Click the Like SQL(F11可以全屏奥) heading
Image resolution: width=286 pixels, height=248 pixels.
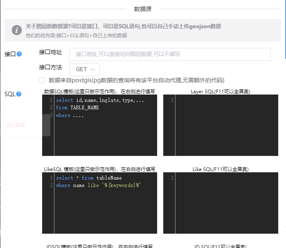221,169
